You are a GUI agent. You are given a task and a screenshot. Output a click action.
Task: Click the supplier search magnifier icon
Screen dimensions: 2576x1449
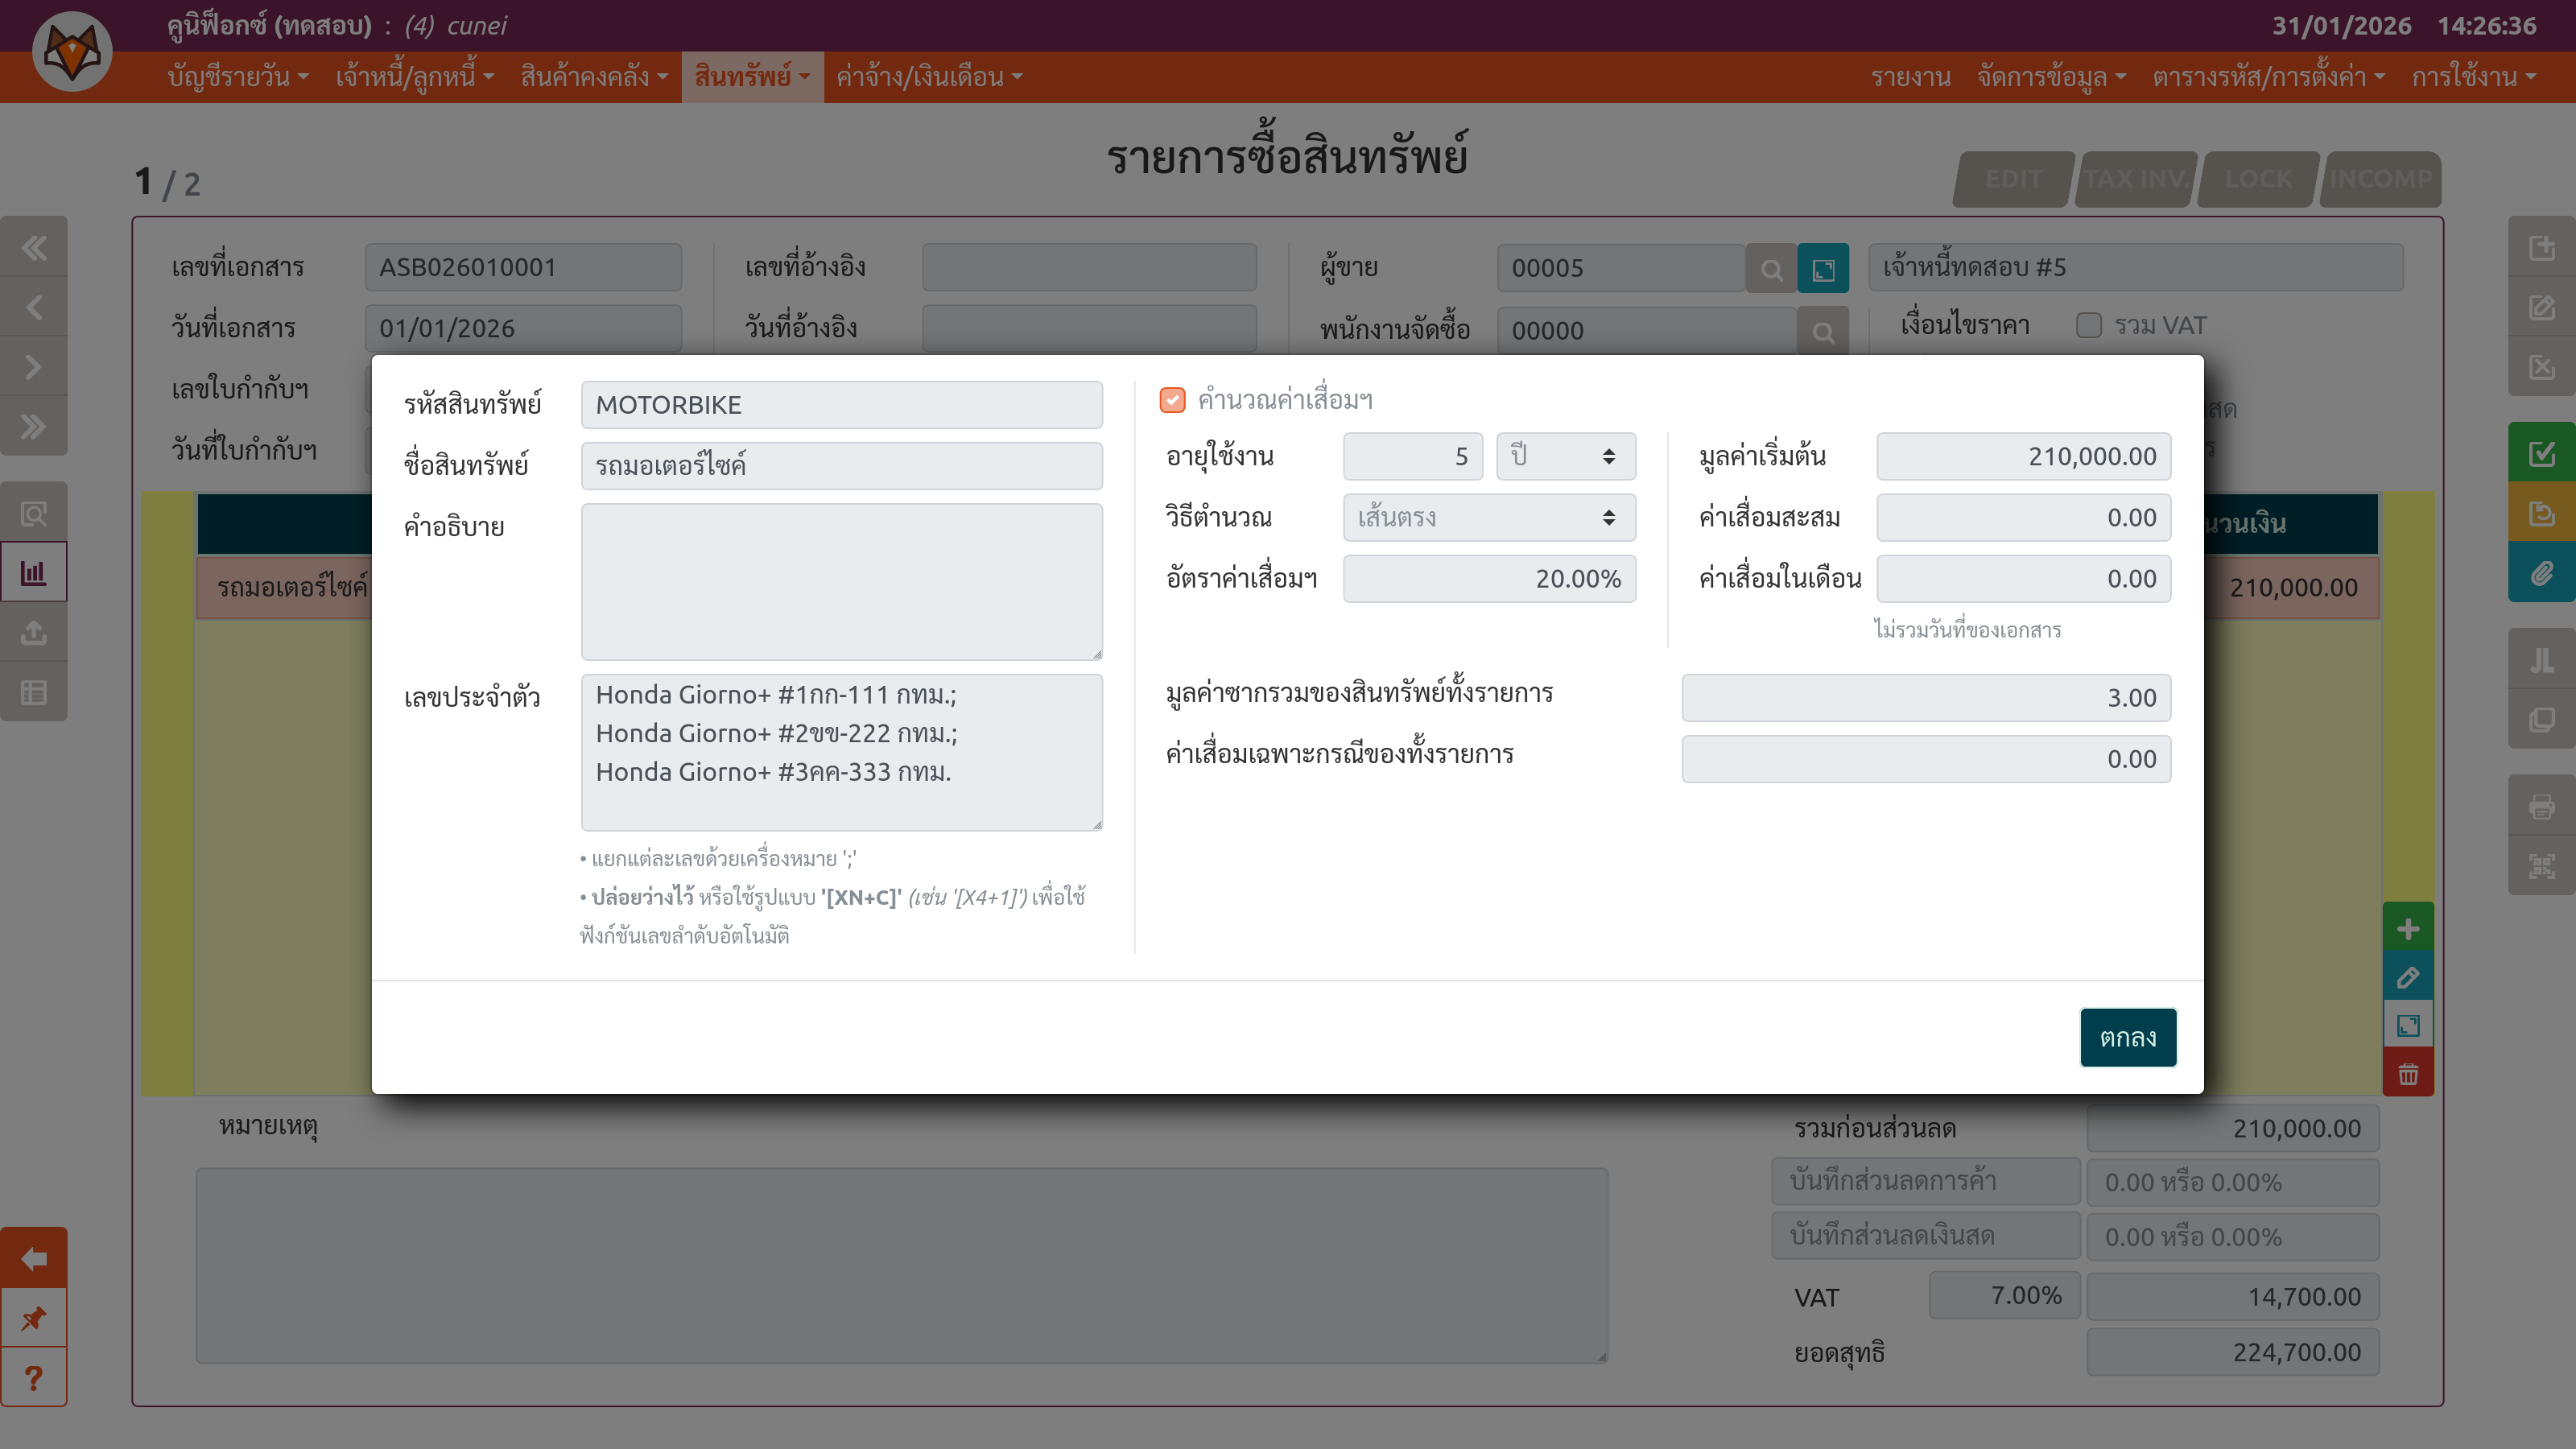(1771, 269)
